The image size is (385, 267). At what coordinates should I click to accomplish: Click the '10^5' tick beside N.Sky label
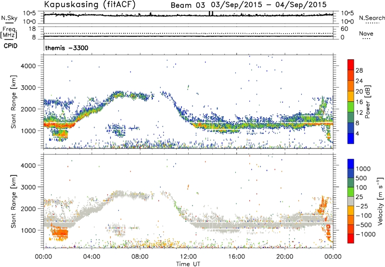pyautogui.click(x=29, y=13)
